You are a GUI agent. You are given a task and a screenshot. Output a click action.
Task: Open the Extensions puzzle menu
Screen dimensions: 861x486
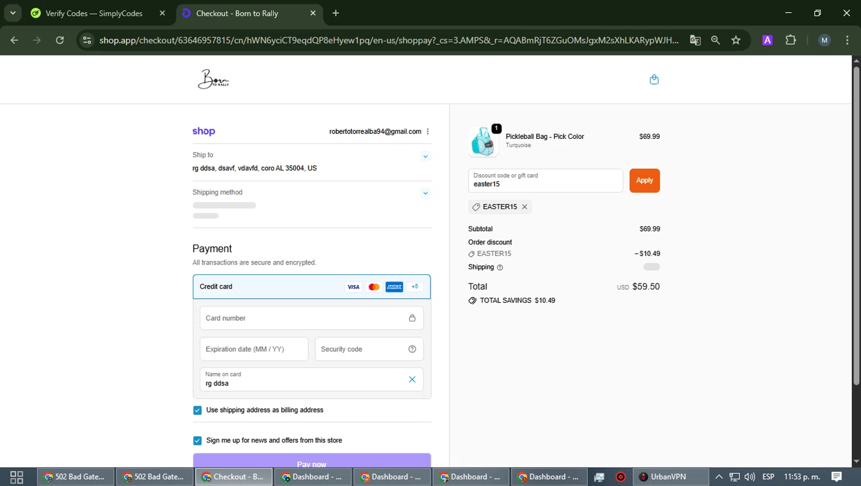click(791, 40)
